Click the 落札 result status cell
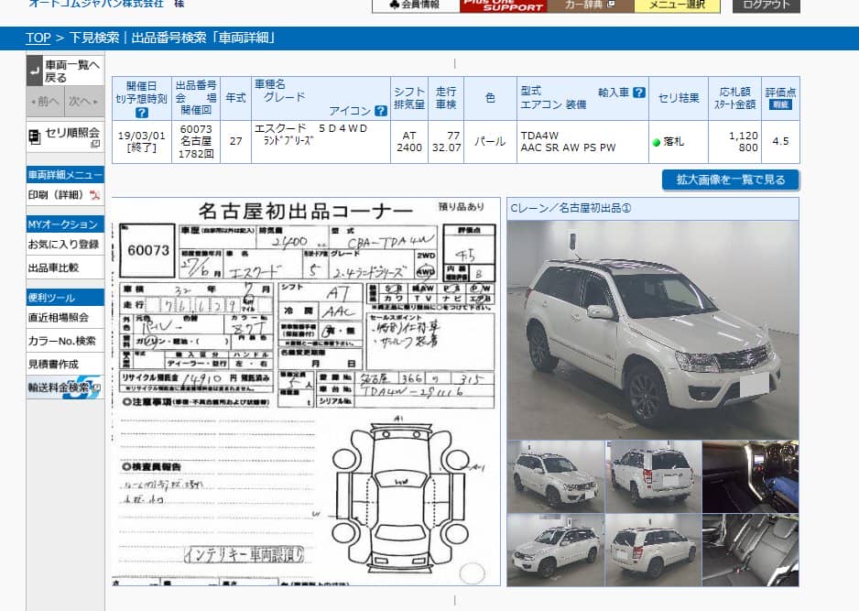This screenshot has width=859, height=611. click(x=679, y=142)
